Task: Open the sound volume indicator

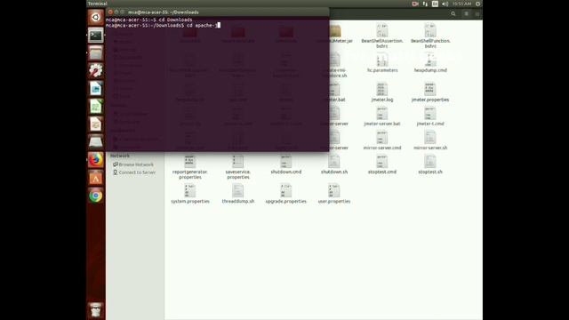Action: tap(445, 4)
